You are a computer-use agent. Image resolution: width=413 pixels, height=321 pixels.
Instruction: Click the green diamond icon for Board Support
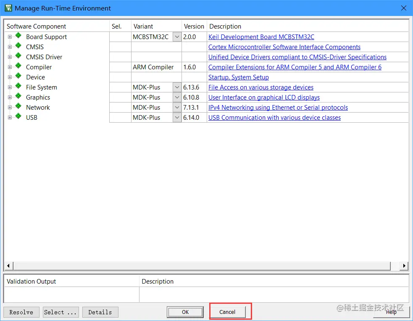[18, 35]
